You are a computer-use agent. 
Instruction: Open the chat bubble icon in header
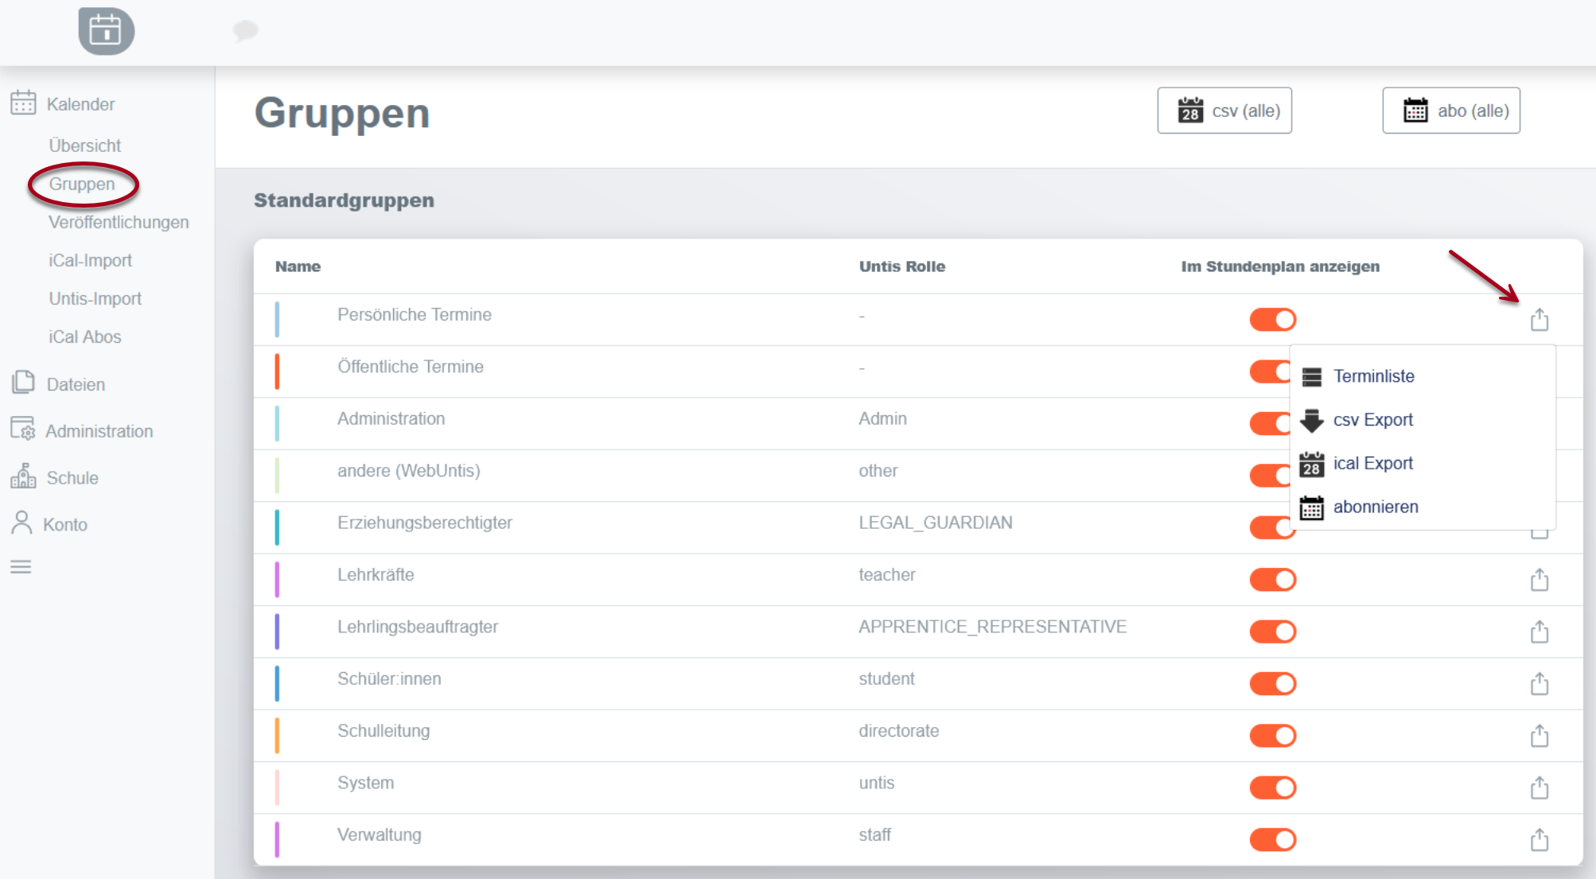click(x=246, y=31)
